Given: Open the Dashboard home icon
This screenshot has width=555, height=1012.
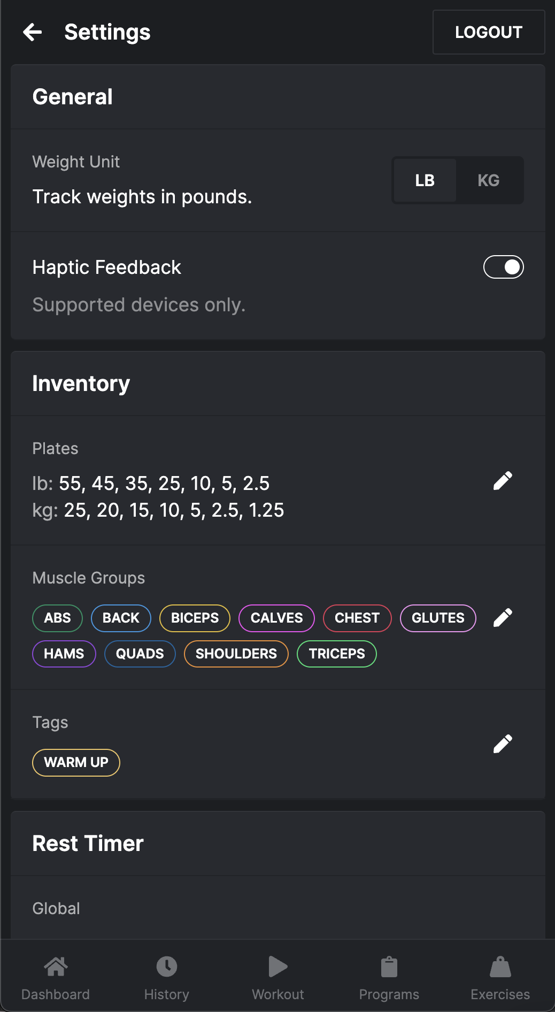Looking at the screenshot, I should tap(56, 967).
